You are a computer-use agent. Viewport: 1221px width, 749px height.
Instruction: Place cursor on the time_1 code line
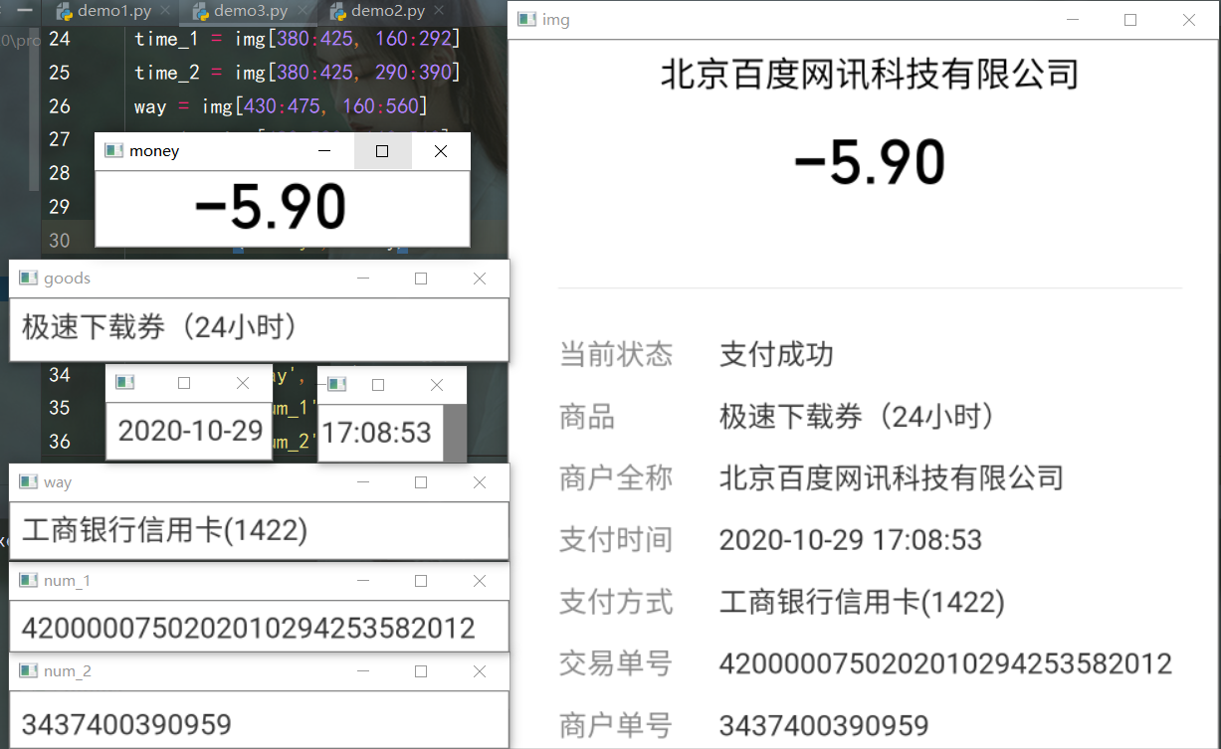pyautogui.click(x=297, y=39)
